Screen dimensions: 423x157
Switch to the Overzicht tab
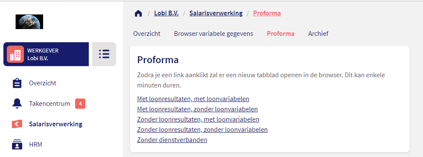click(x=147, y=34)
